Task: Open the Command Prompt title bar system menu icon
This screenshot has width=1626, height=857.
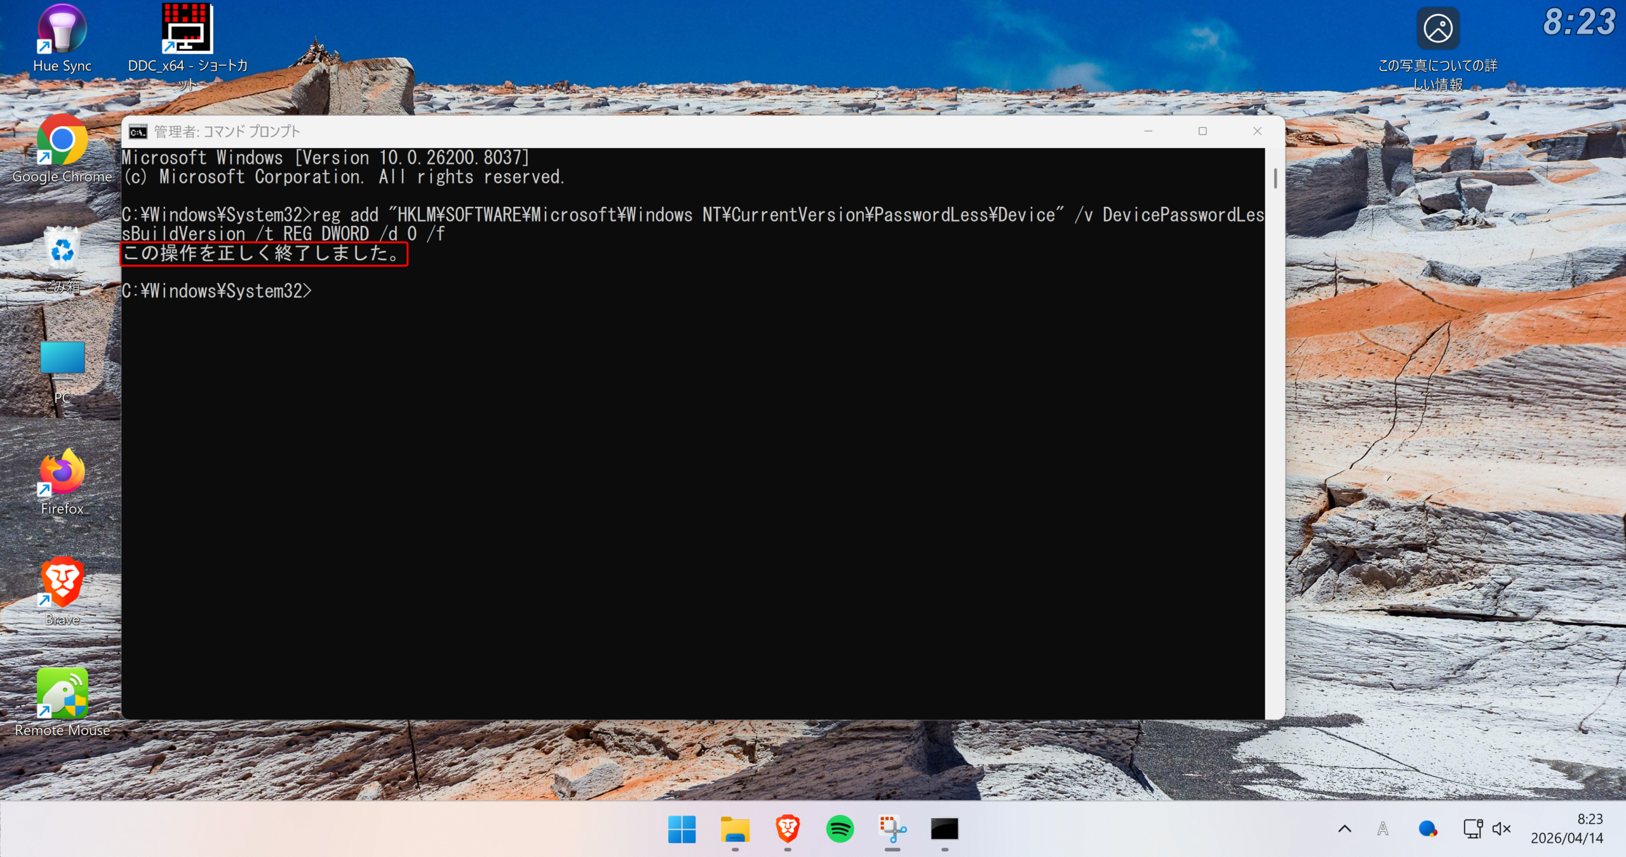Action: click(138, 131)
